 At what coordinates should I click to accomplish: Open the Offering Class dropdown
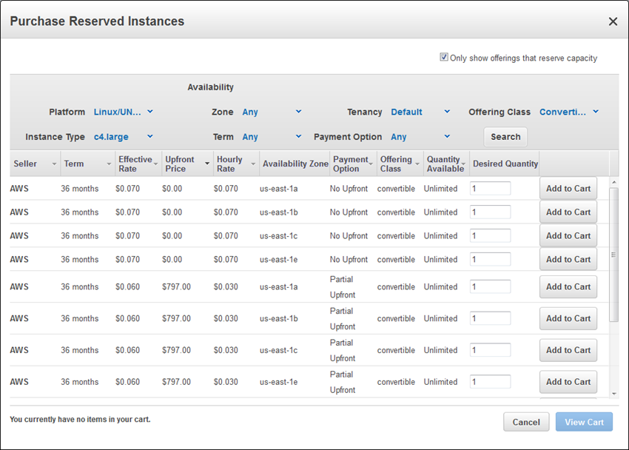click(x=568, y=113)
